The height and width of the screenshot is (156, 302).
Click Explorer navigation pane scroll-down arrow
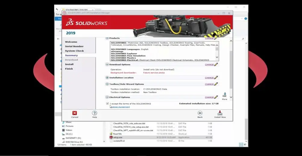(104, 141)
